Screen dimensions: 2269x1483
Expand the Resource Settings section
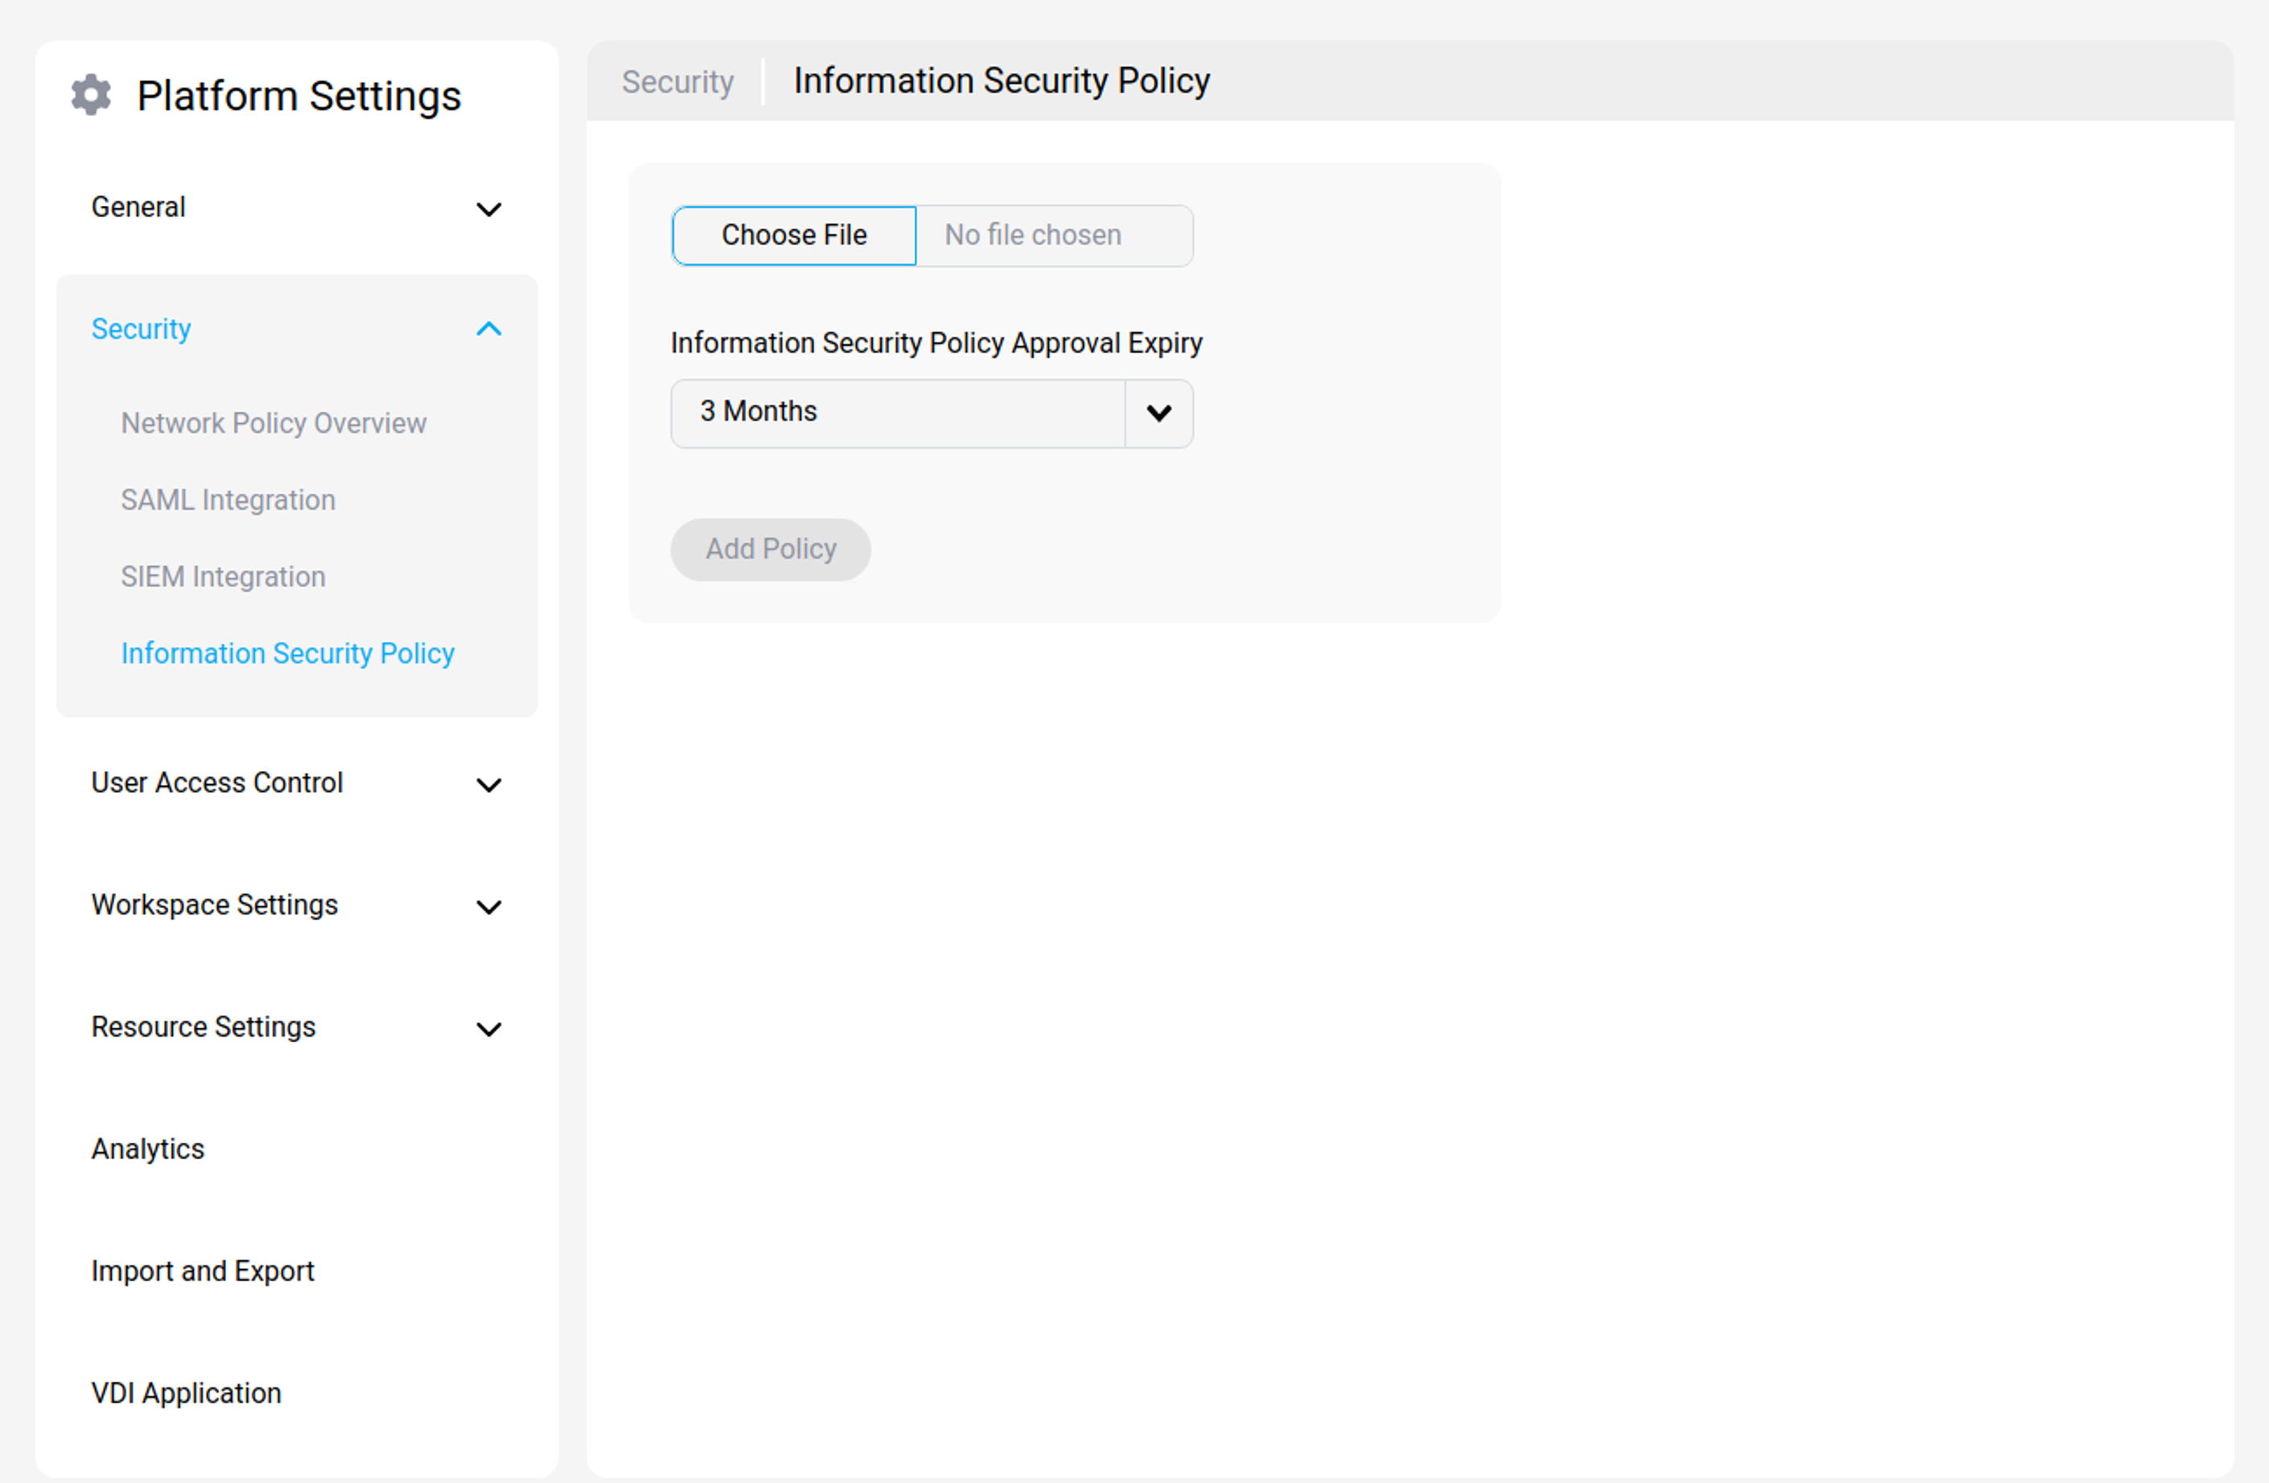(489, 1029)
